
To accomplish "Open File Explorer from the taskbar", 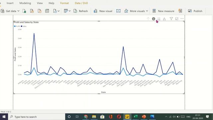I will (94, 117).
